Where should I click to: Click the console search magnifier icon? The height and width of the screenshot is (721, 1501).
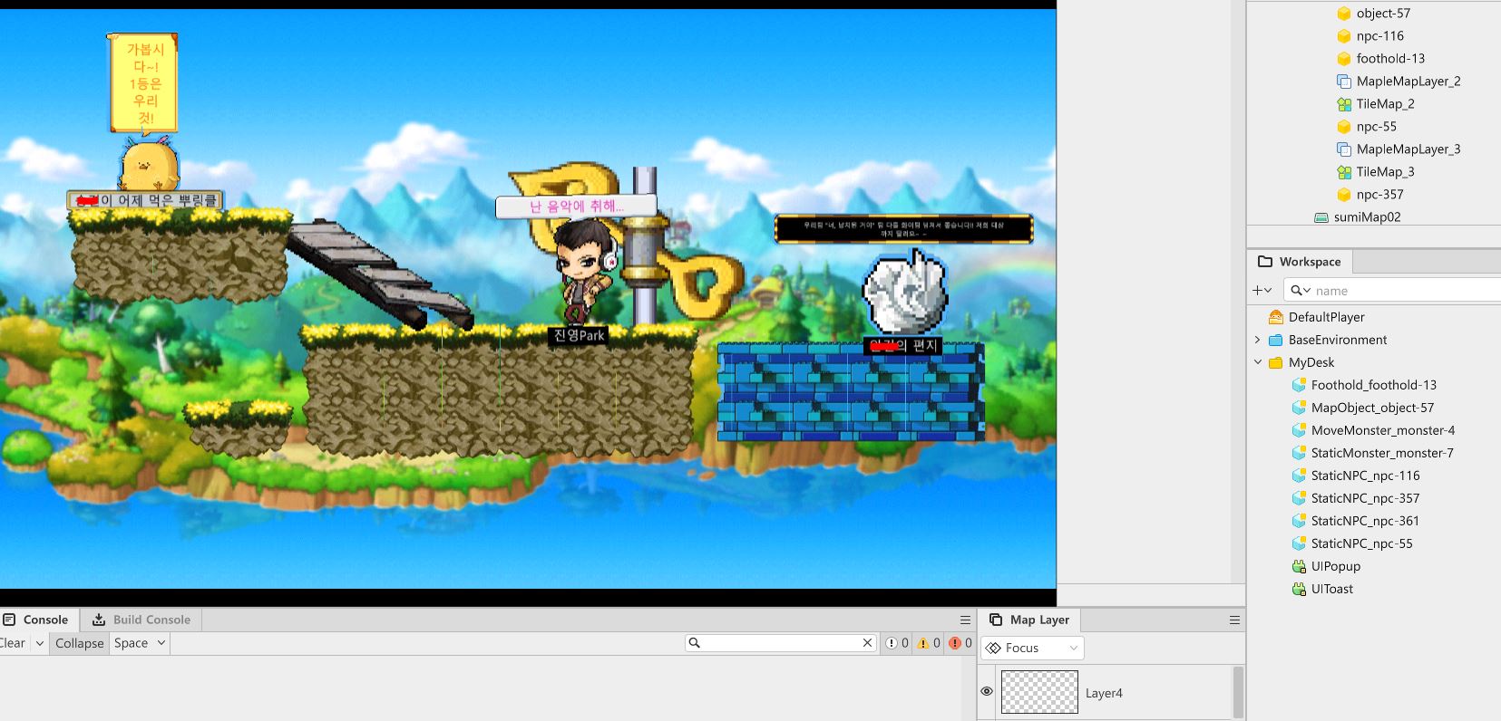click(x=695, y=643)
